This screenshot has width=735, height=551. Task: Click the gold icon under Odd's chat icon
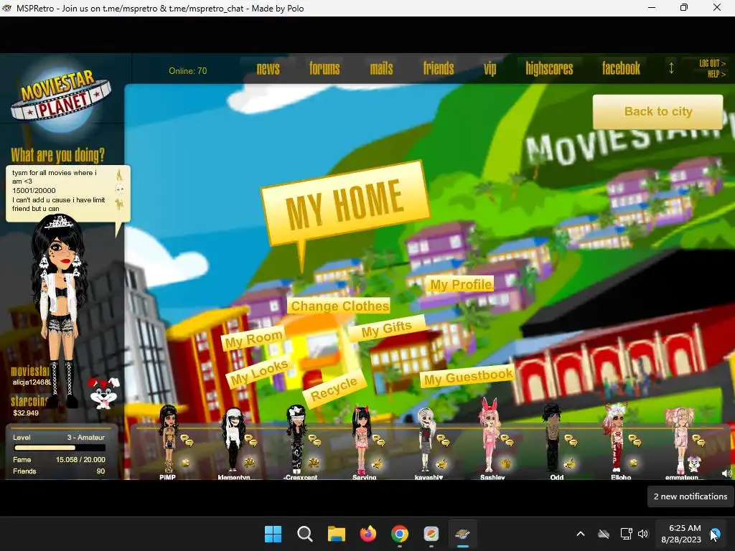(x=569, y=463)
